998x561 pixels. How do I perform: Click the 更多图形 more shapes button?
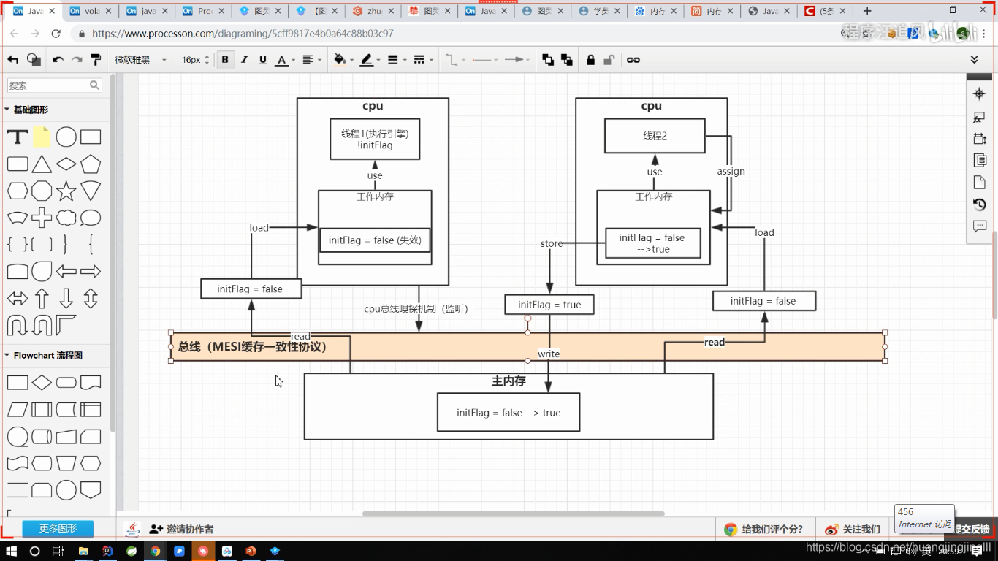tap(58, 529)
